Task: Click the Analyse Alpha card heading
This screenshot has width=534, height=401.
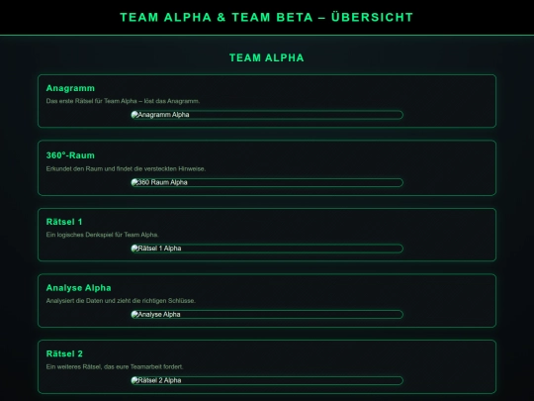Action: click(79, 288)
